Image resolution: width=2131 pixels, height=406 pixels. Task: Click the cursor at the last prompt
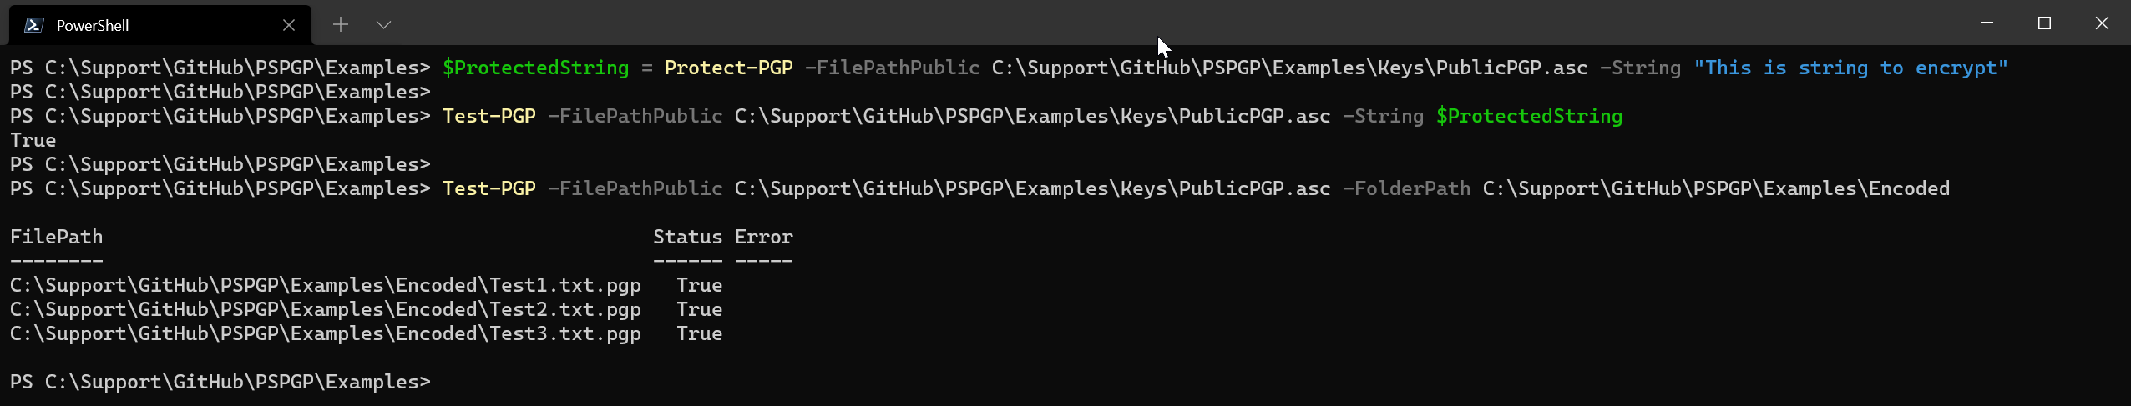click(x=443, y=382)
